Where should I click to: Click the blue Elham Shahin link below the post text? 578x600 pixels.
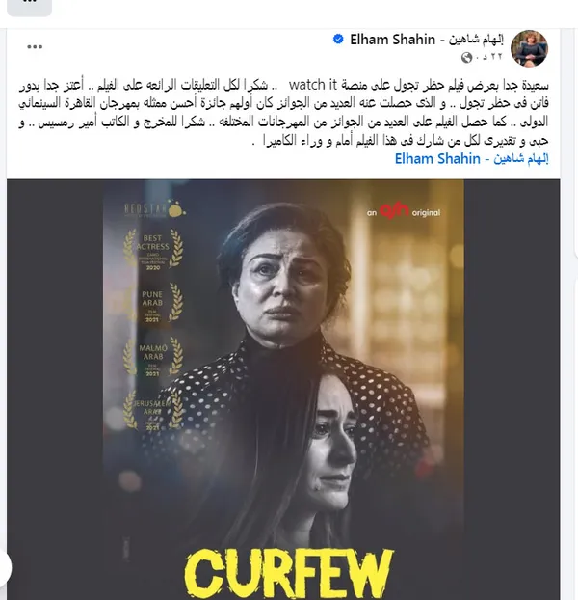(471, 159)
